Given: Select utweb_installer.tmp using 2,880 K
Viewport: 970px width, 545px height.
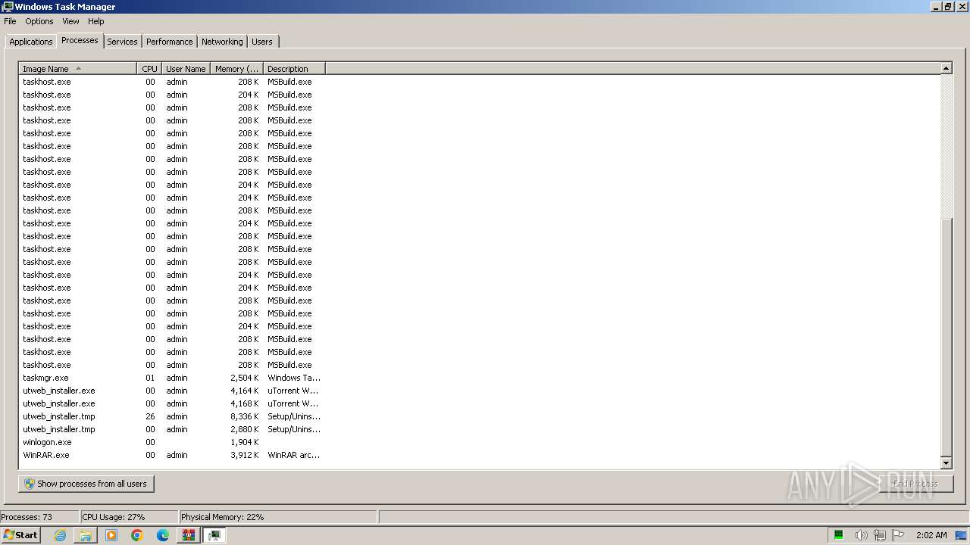Looking at the screenshot, I should click(172, 429).
